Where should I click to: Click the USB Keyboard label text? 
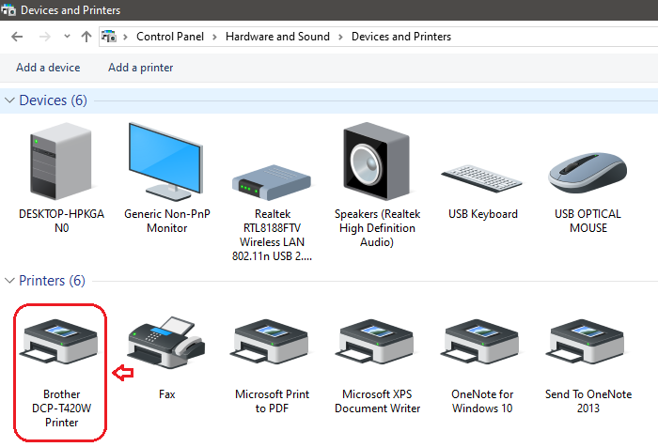483,214
